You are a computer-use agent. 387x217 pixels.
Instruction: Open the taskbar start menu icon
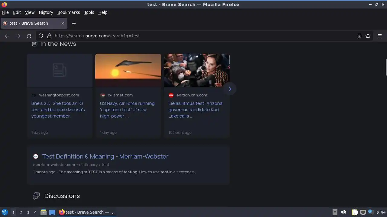click(x=5, y=212)
